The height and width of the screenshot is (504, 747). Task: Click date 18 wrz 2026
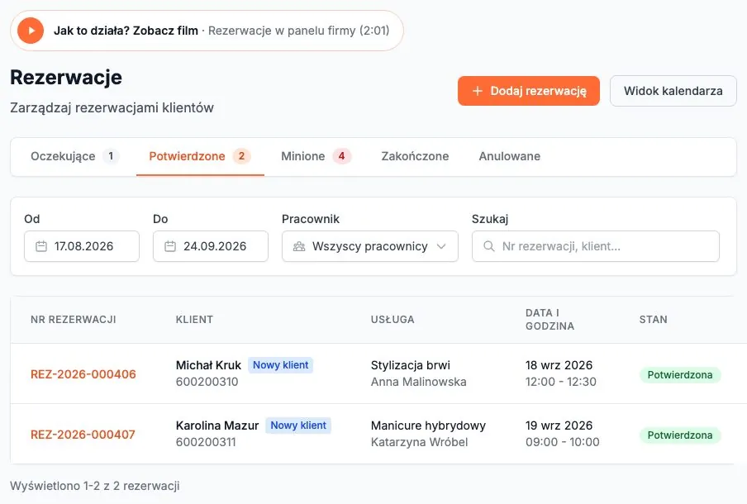(559, 365)
